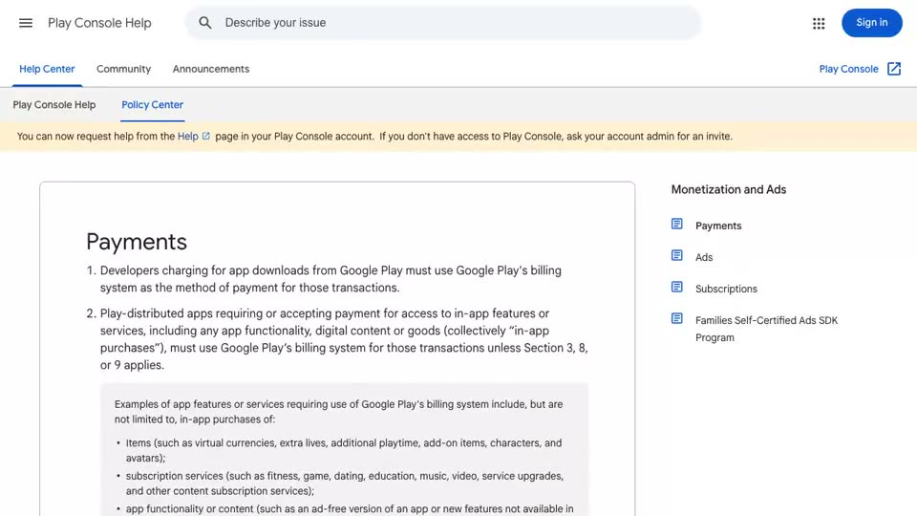
Task: Follow the Help link in the banner
Action: click(188, 137)
